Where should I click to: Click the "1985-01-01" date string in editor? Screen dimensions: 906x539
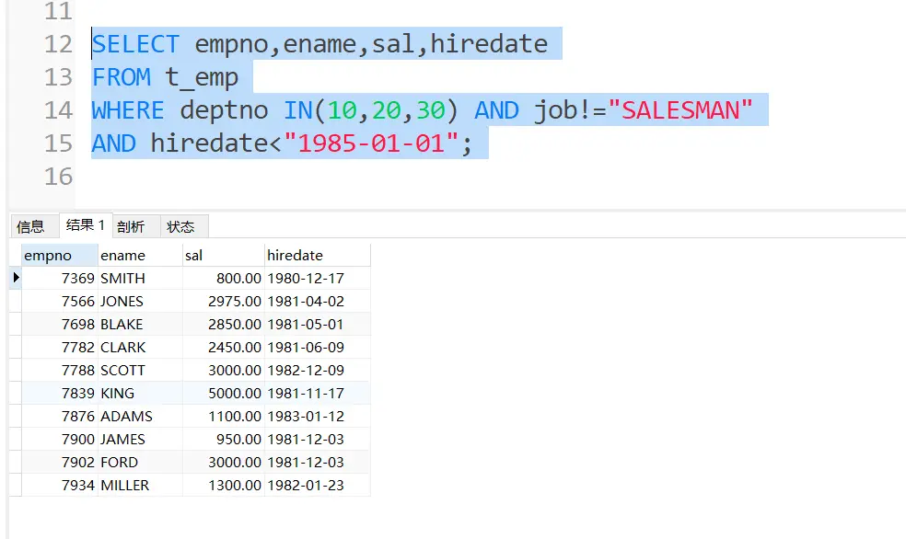pyautogui.click(x=371, y=143)
